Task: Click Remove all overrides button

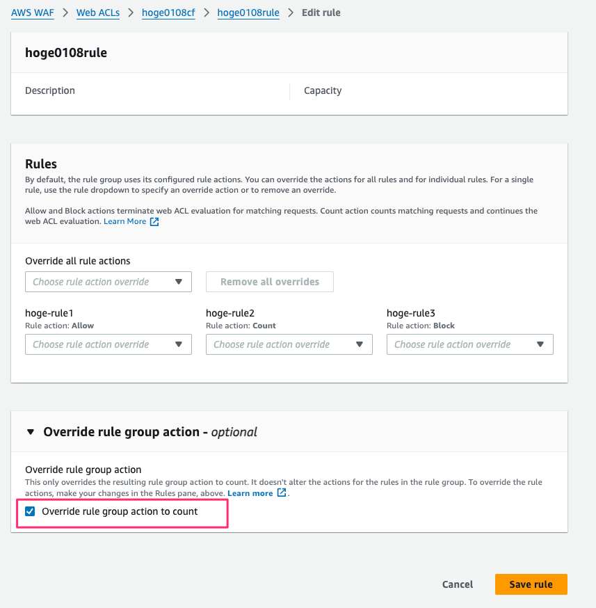Action: (270, 282)
